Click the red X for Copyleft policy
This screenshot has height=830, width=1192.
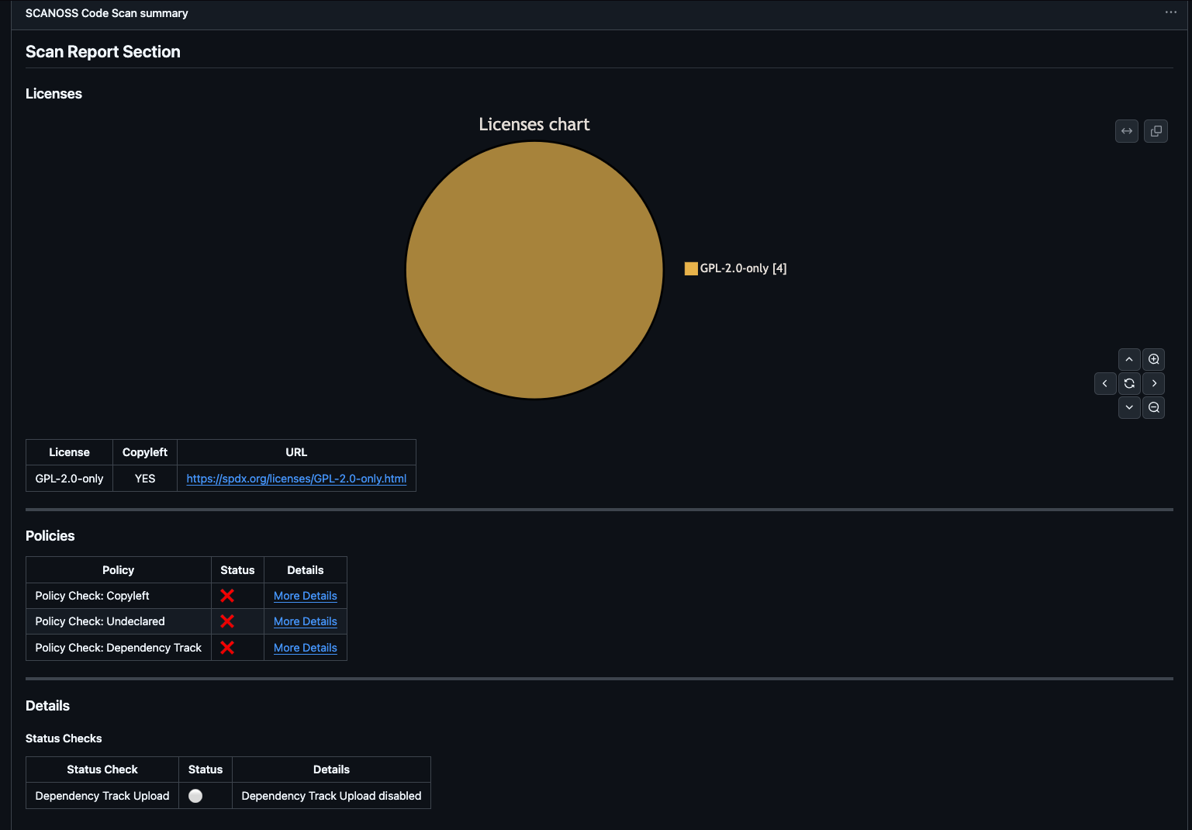[227, 596]
